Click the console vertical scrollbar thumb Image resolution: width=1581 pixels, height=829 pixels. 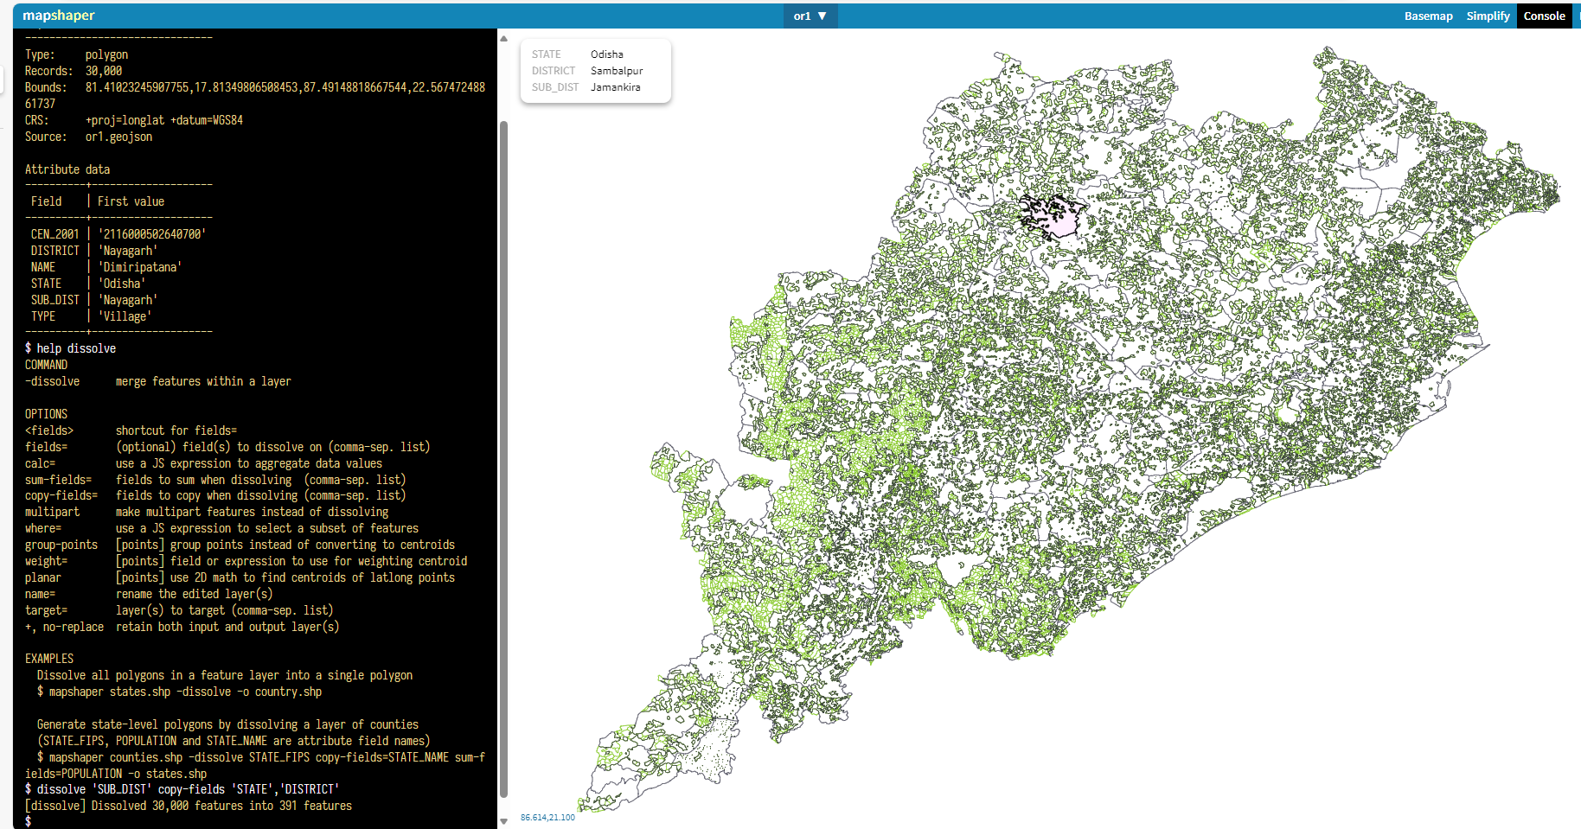coord(503,460)
